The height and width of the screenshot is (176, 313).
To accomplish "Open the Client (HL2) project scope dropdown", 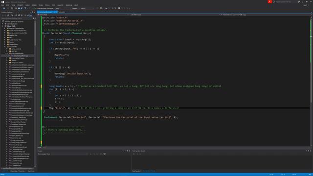I will [83, 15].
